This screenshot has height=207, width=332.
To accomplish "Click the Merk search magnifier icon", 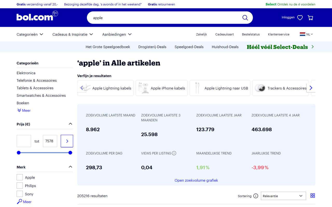I will tap(19, 202).
